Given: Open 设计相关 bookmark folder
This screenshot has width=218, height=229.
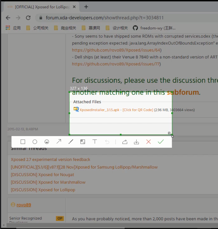Looking at the screenshot, I should pos(117,28).
